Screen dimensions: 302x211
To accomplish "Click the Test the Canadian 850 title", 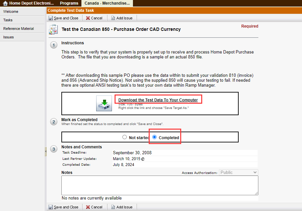I will (121, 29).
